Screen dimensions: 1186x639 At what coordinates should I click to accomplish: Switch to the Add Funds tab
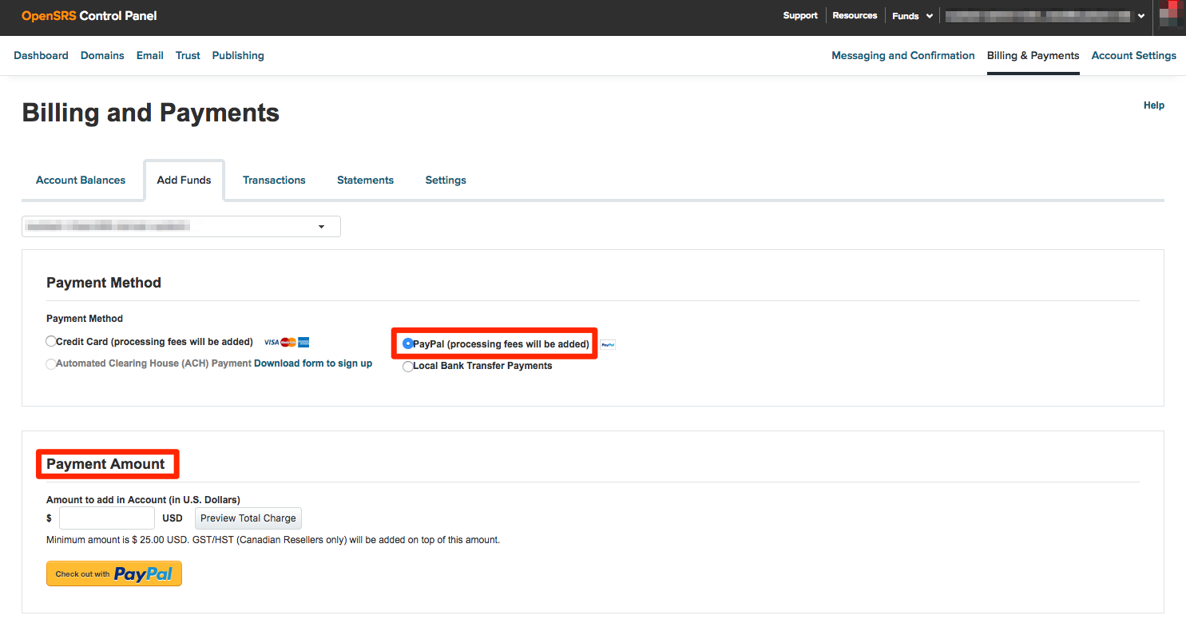(x=184, y=181)
